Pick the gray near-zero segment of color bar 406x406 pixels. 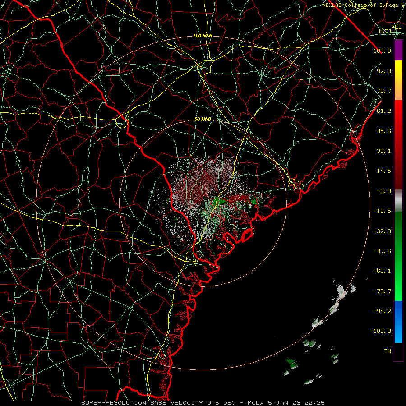pos(398,201)
